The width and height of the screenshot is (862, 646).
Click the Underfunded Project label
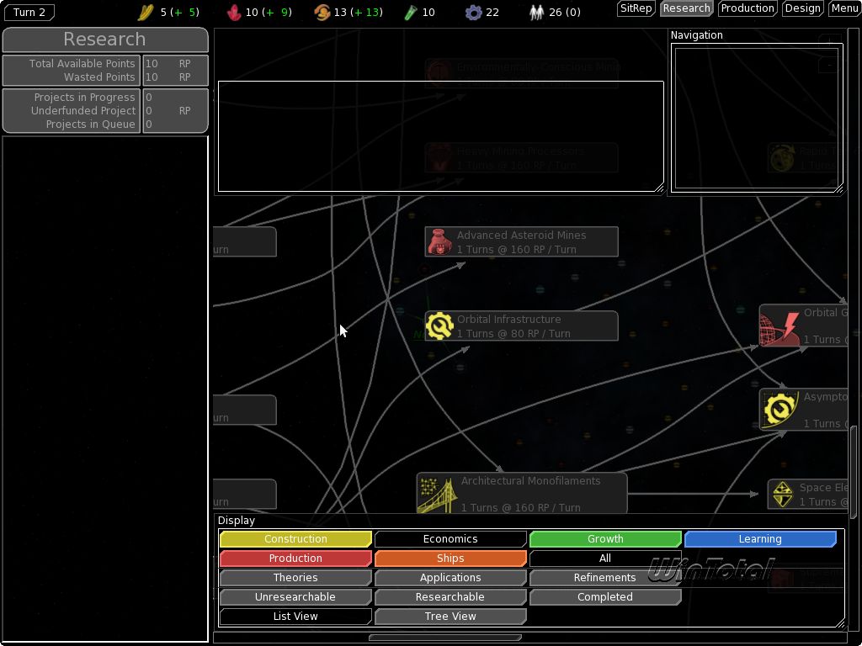point(83,110)
